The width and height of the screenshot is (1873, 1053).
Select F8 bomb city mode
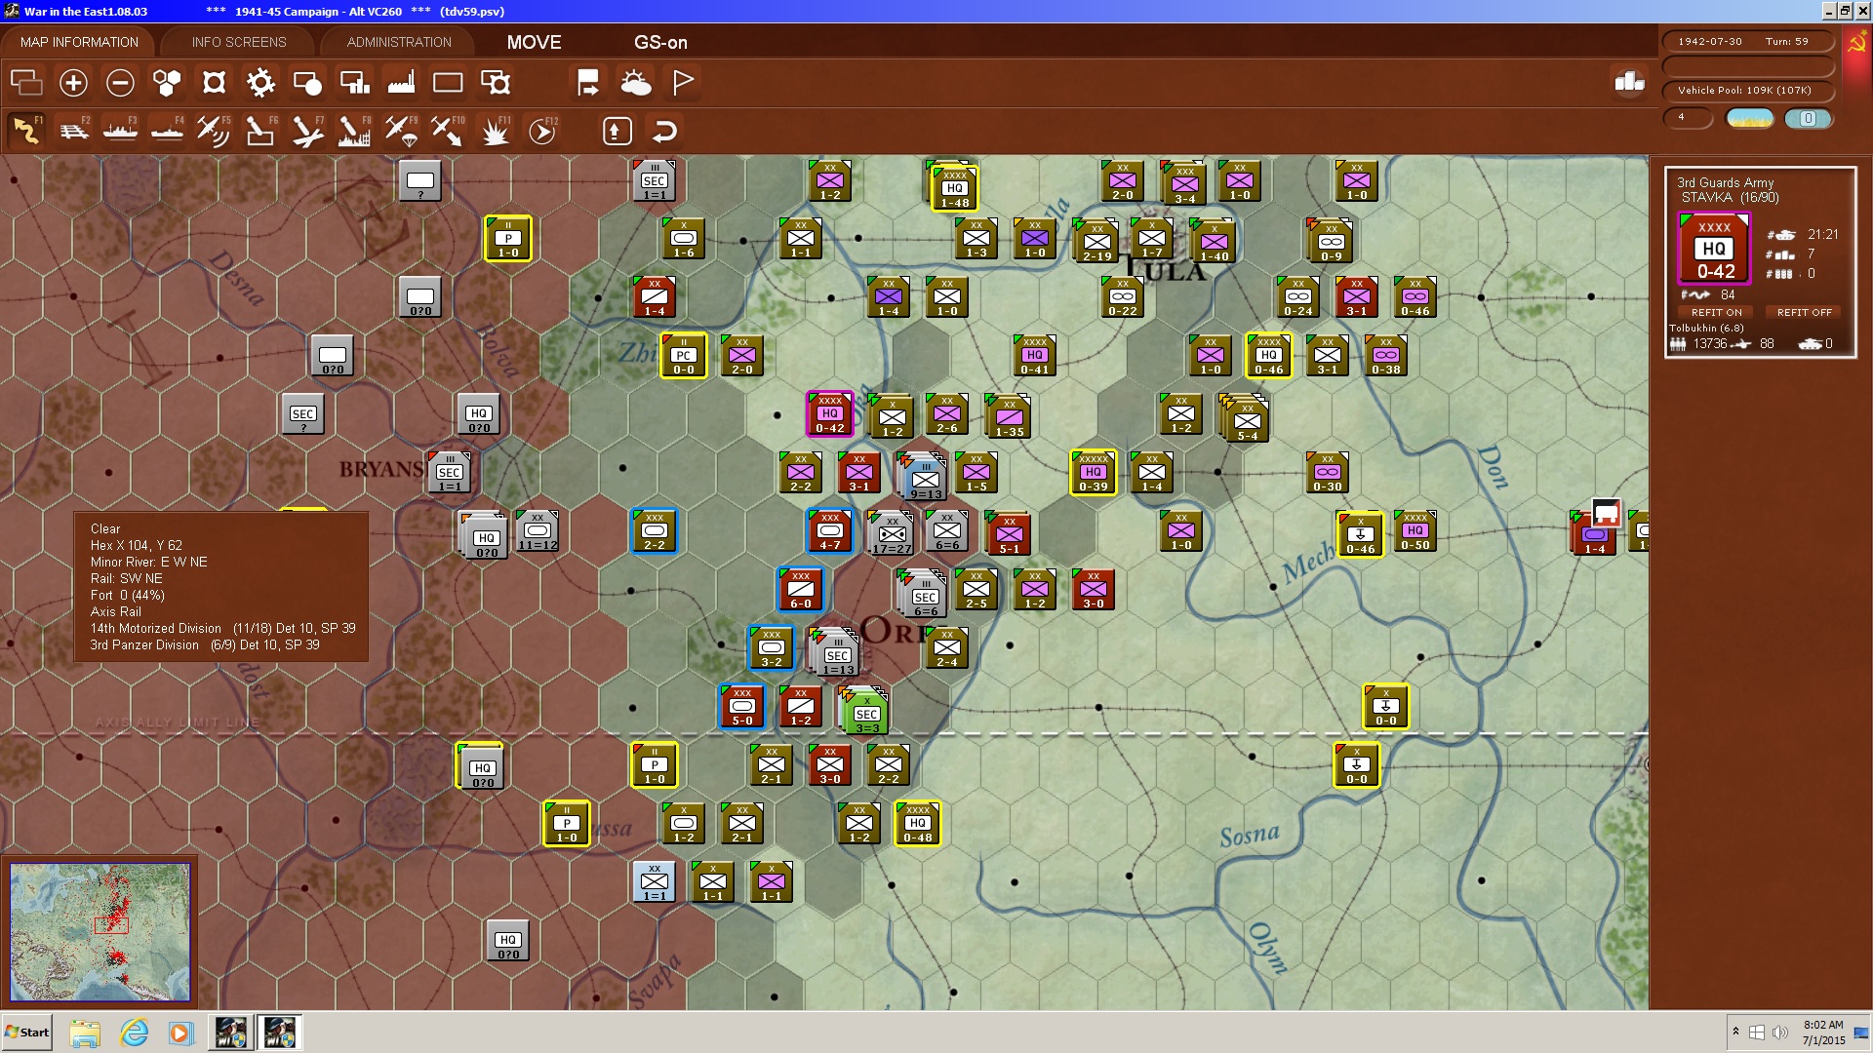point(354,130)
